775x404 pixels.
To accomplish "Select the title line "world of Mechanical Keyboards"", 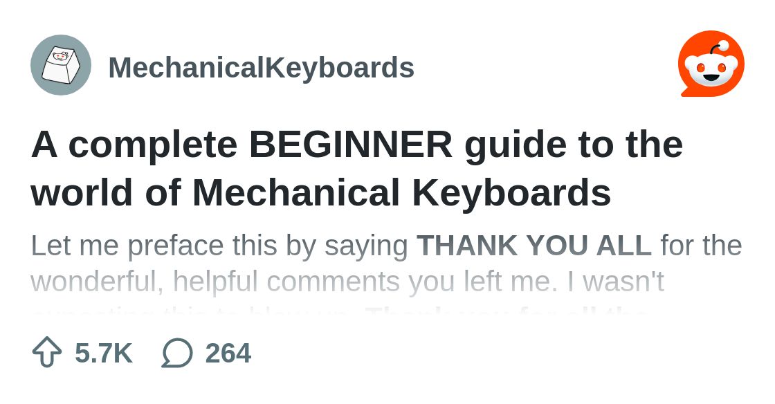I will [321, 192].
